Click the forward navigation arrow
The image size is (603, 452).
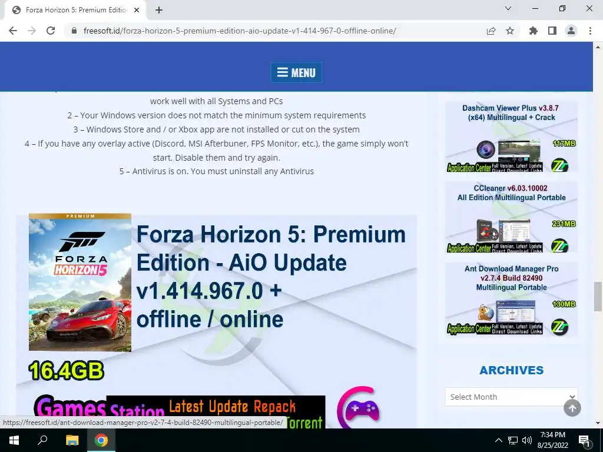[32, 31]
